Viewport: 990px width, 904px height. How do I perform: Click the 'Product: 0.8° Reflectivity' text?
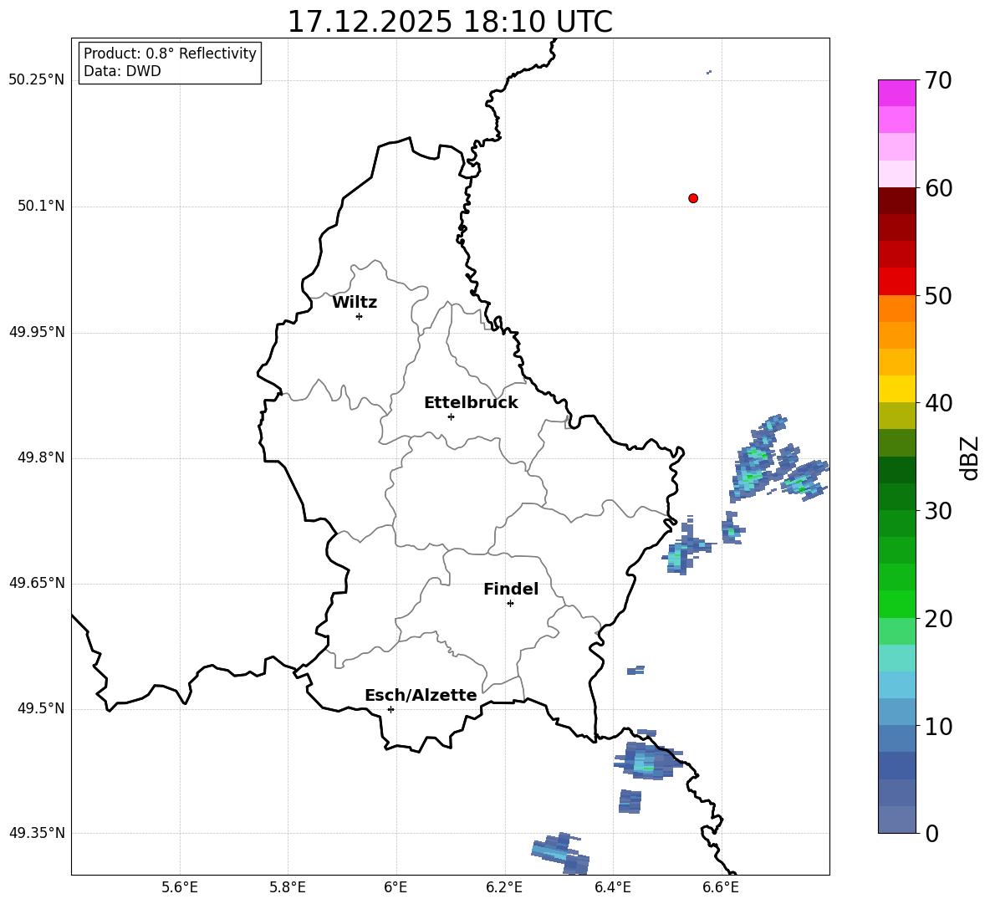click(x=170, y=54)
